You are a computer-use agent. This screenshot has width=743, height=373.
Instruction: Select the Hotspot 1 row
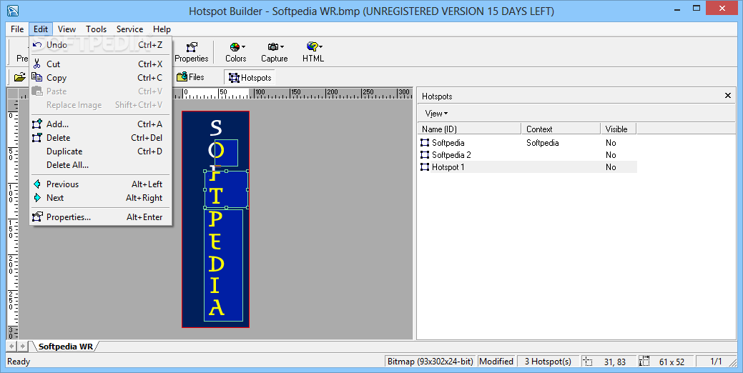pyautogui.click(x=528, y=167)
